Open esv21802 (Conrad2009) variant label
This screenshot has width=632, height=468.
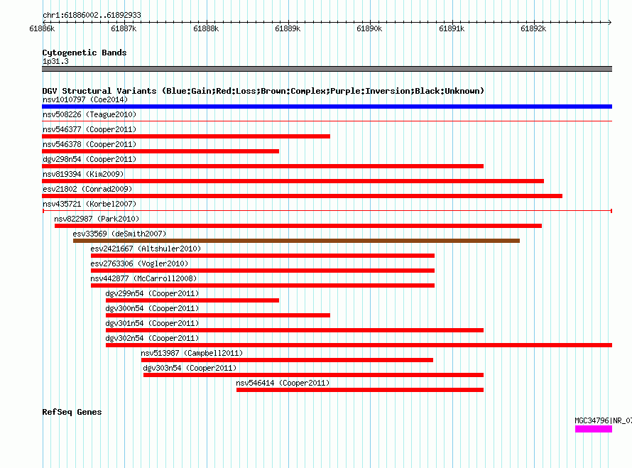point(87,189)
